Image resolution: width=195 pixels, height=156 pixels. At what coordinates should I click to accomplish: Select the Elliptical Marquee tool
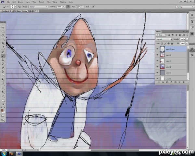pos(3,32)
